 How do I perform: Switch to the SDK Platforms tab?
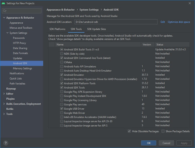point(57,29)
